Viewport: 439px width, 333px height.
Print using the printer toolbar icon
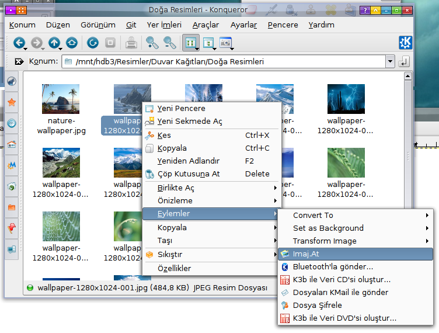(131, 43)
